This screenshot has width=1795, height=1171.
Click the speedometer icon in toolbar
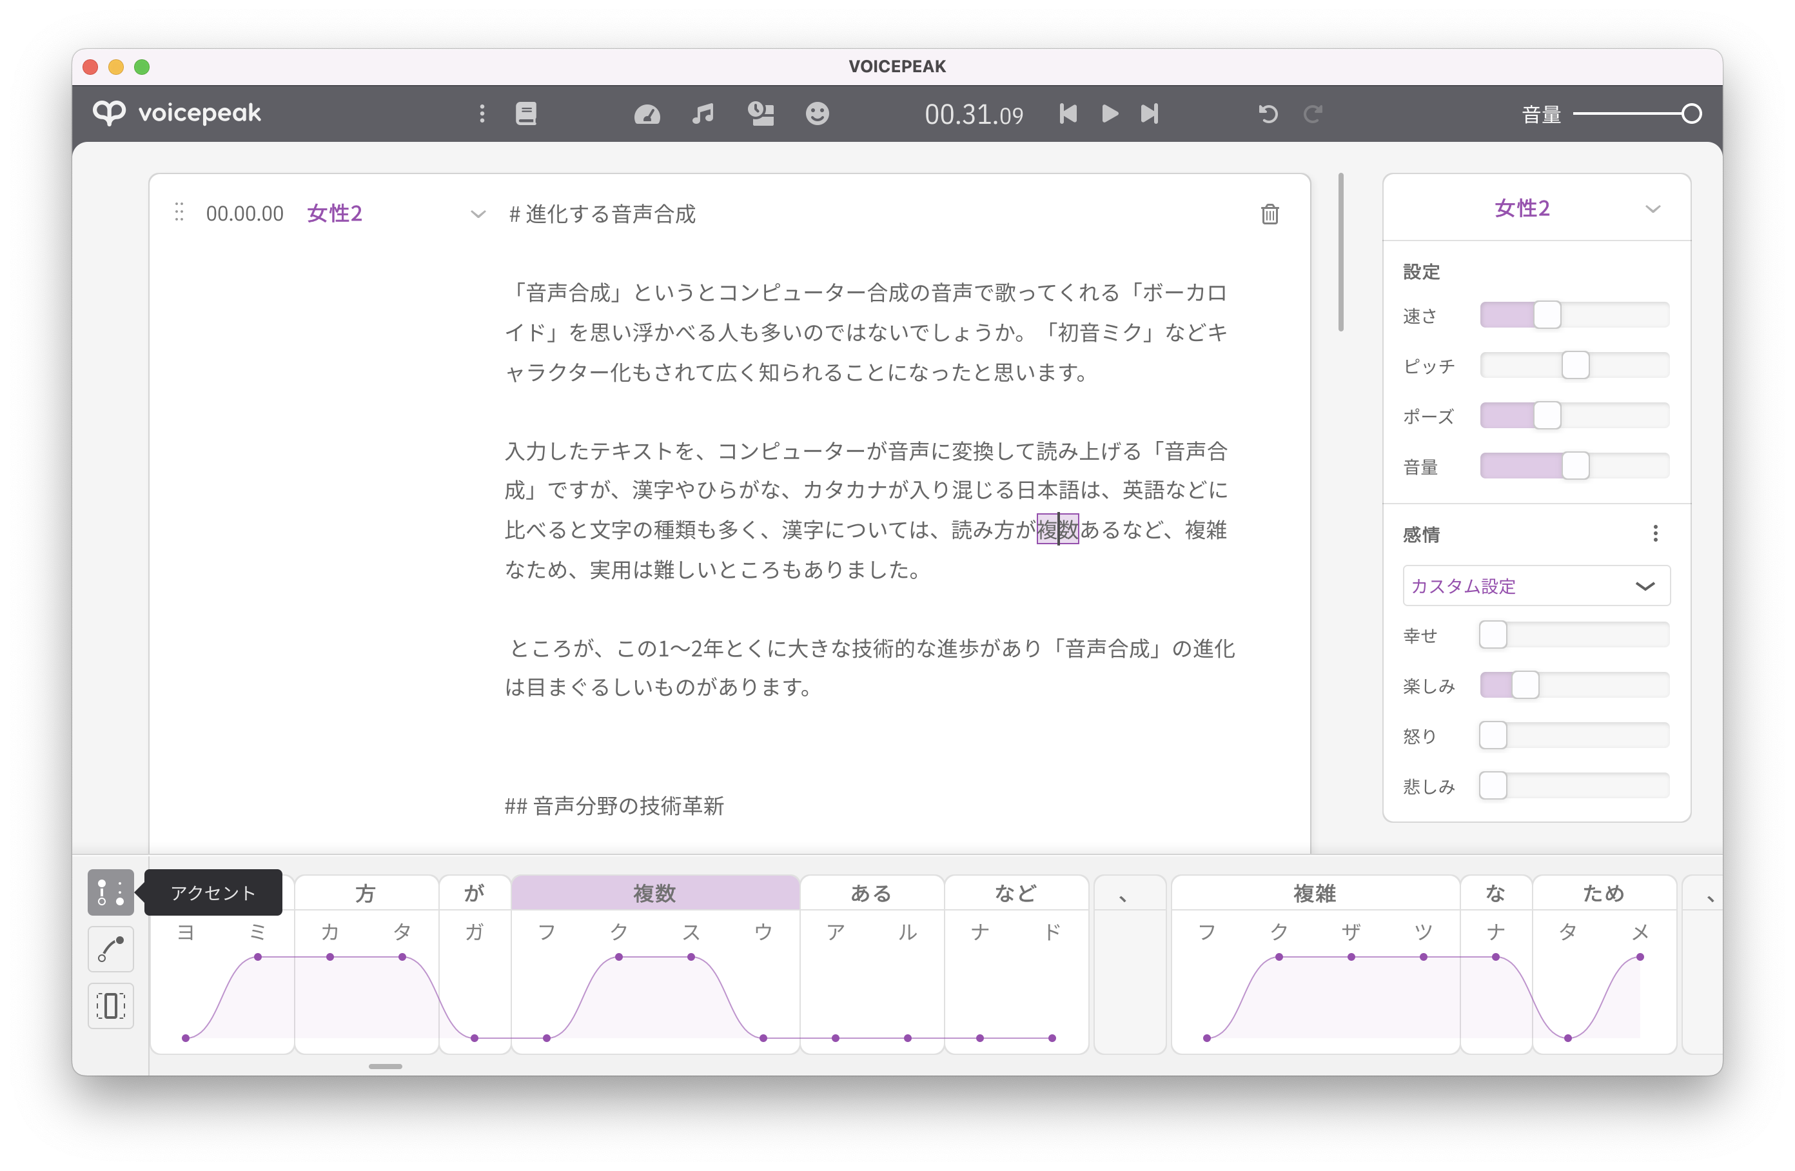(647, 114)
